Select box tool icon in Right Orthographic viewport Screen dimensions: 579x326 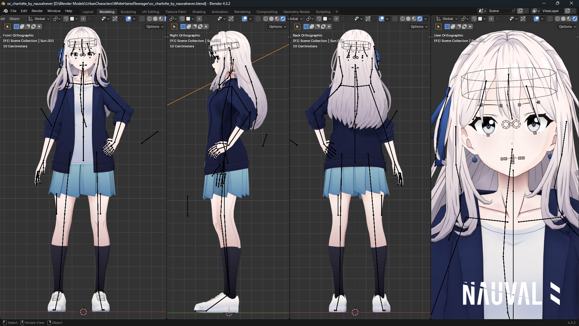click(x=174, y=27)
